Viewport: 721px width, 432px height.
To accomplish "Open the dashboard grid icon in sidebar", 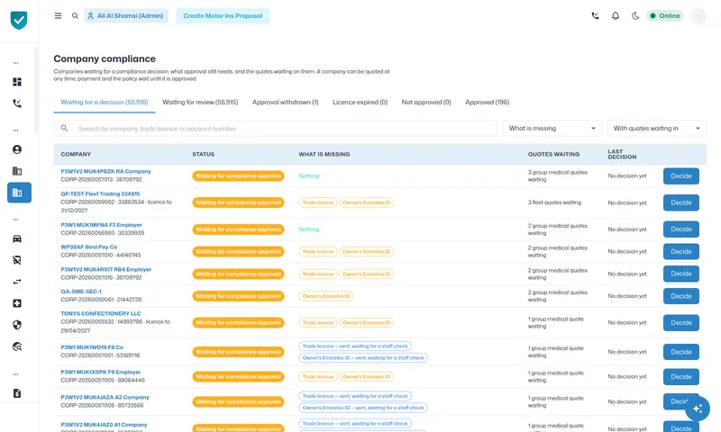I will [17, 82].
